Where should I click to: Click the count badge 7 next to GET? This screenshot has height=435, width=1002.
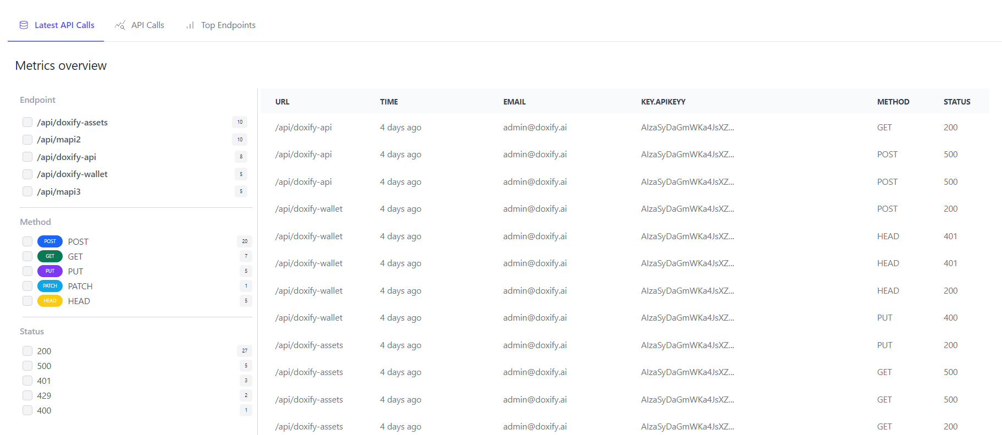[x=246, y=256]
